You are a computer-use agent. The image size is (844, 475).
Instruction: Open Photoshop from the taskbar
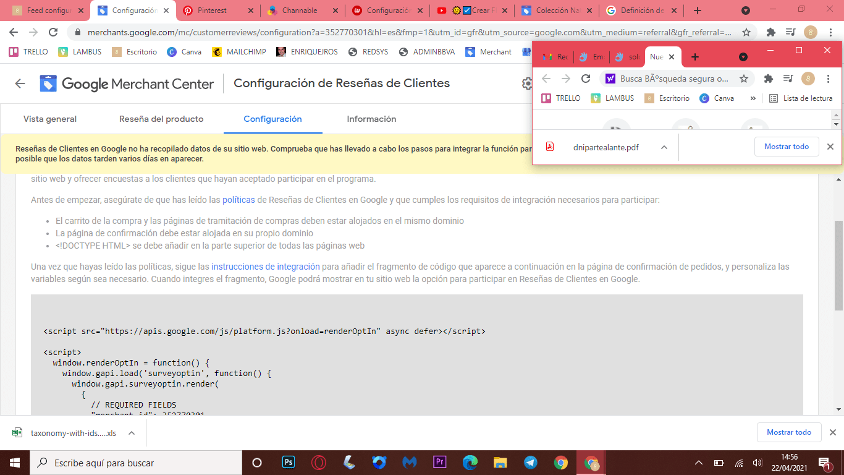pos(289,462)
